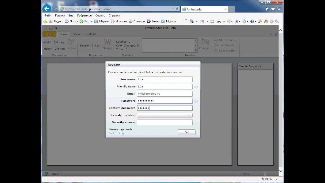
Task: Expand the Print options dropdown arrow
Action: coord(224,22)
